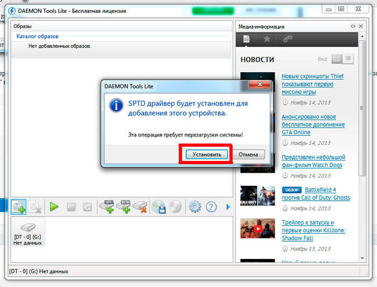Click Killzone video thumbnail

(257, 228)
